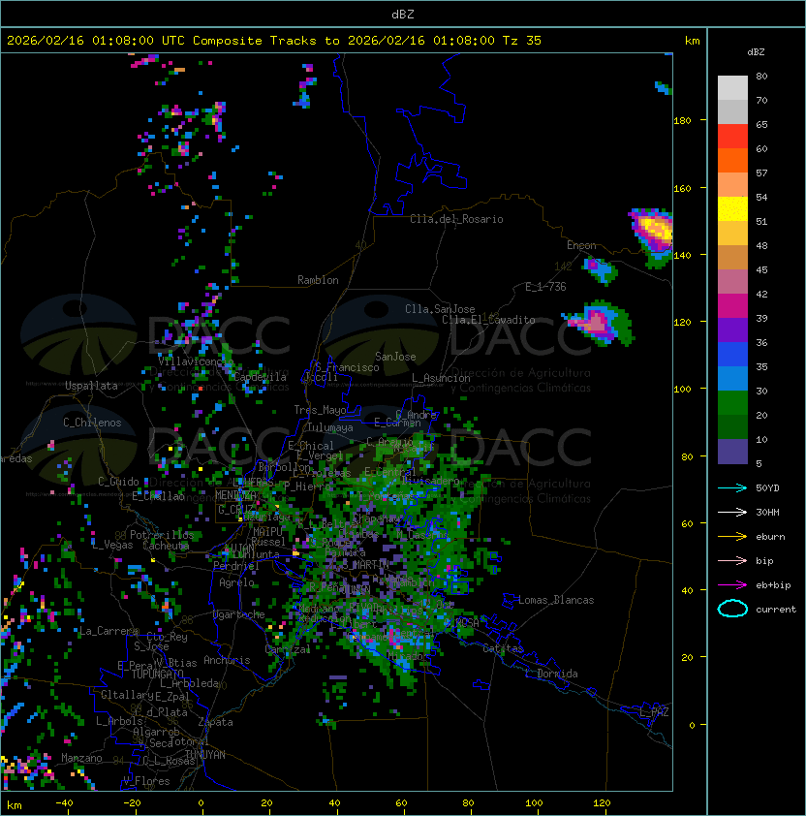Viewport: 806px width, 816px height.
Task: Click the 'TUNUYAN' map label
Action: tap(205, 755)
